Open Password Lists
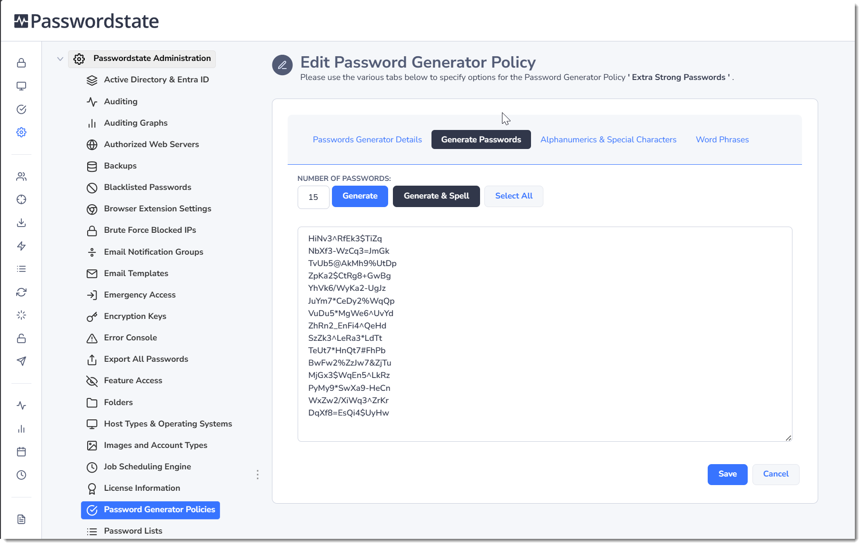Viewport: 862px width, 546px height. tap(133, 531)
